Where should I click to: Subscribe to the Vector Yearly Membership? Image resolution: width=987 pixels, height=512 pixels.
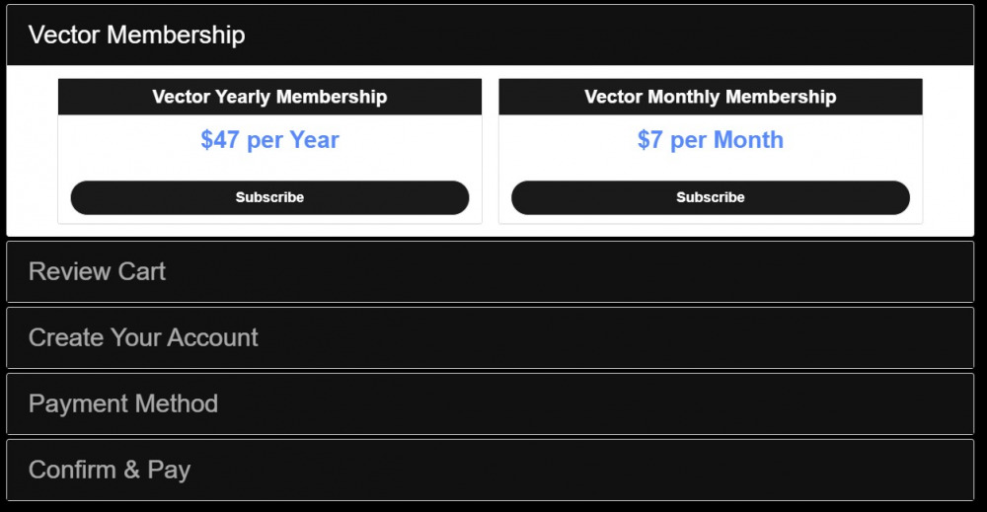tap(269, 197)
